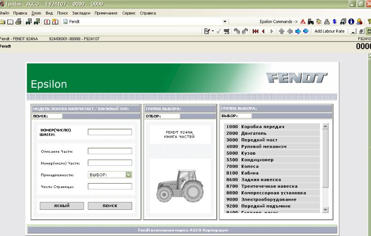
Task: Click the second binoculars search icon
Action: click(37, 22)
